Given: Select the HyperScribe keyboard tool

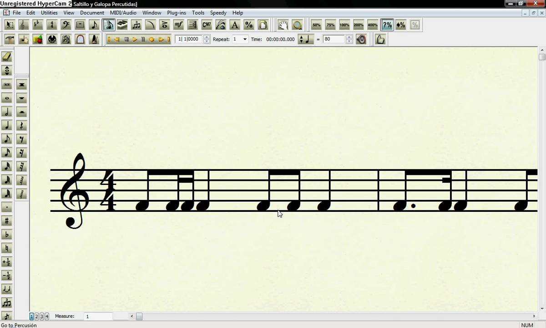Looking at the screenshot, I should pyautogui.click(x=122, y=25).
